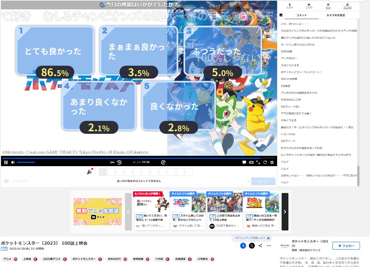The height and width of the screenshot is (267, 370).
Task: Click the blue コメント submit button
Action: click(x=263, y=181)
